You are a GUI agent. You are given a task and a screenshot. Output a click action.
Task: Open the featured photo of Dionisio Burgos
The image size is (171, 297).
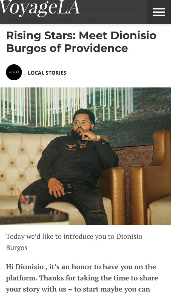point(86,156)
